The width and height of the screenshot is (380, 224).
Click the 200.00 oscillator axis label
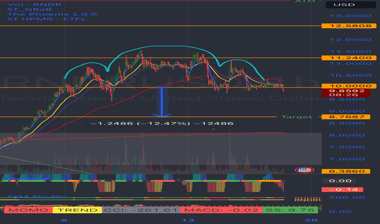(x=347, y=198)
